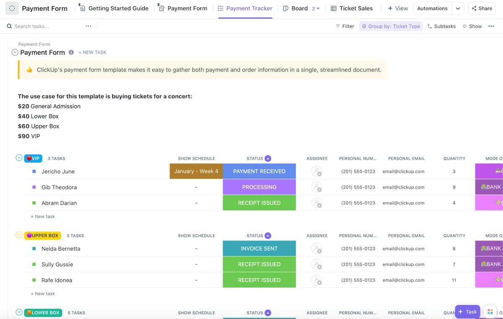Click the PROCESSING status cell for Gib Theodora

tap(259, 187)
